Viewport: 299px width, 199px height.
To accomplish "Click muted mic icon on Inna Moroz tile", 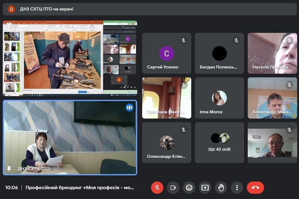I will coord(236,85).
